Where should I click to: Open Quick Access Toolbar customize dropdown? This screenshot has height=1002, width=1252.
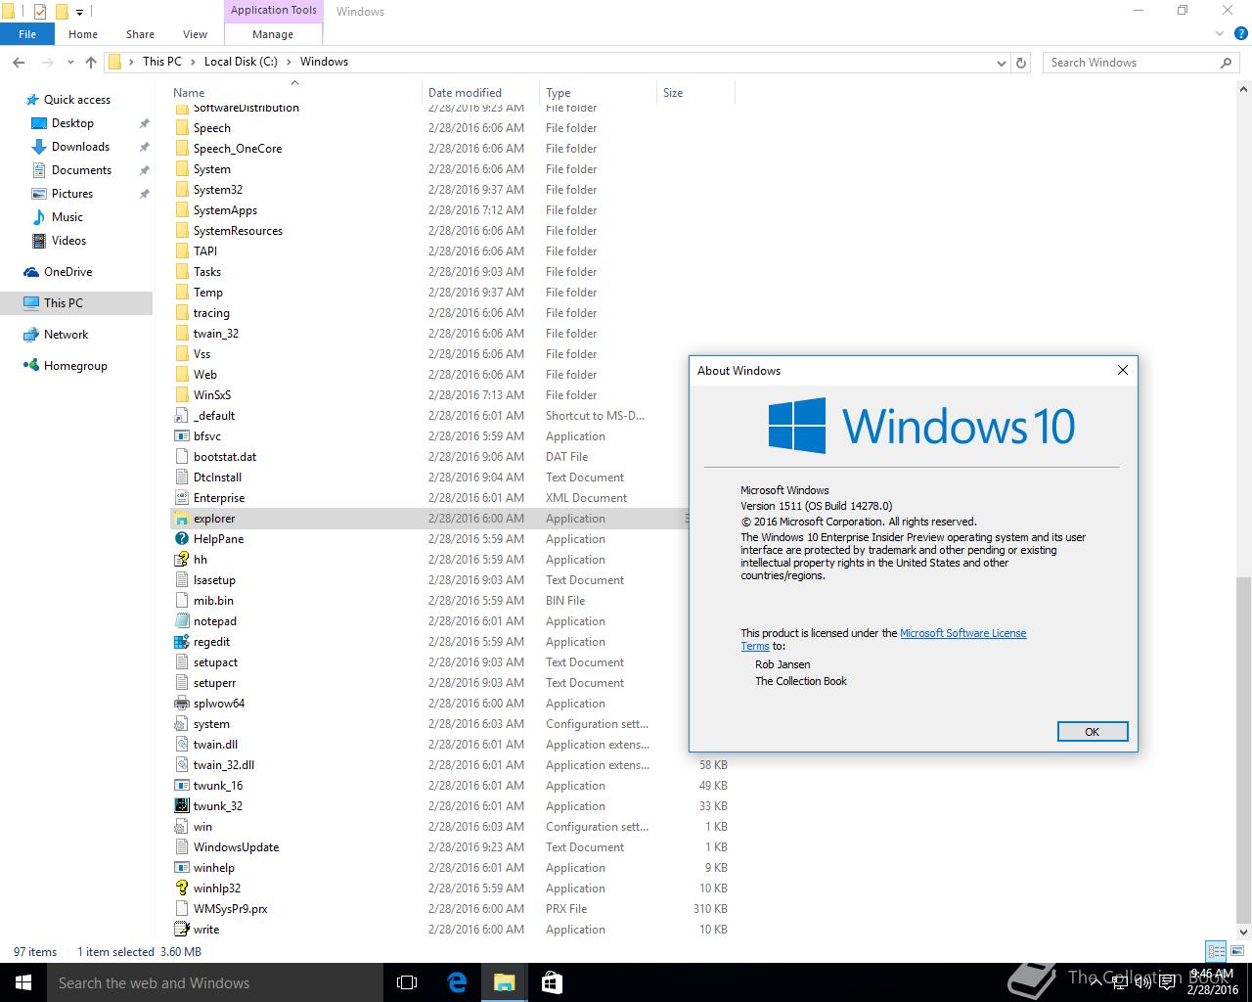[80, 12]
